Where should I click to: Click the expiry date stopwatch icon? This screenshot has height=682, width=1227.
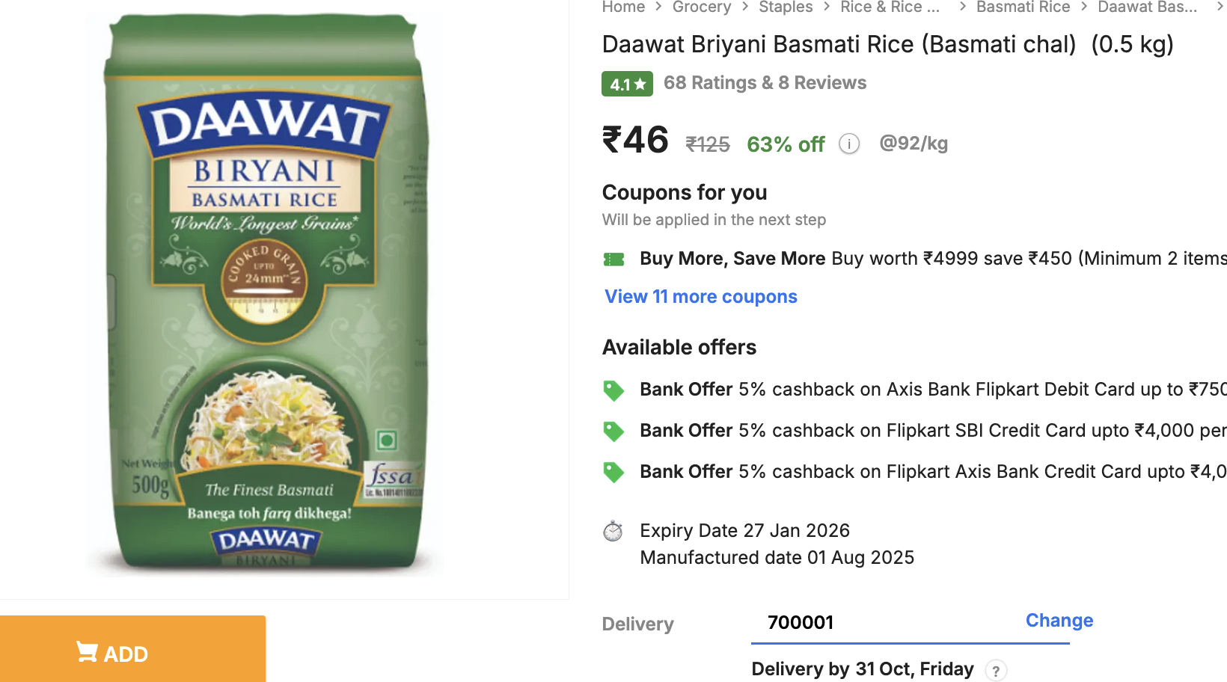pyautogui.click(x=613, y=531)
